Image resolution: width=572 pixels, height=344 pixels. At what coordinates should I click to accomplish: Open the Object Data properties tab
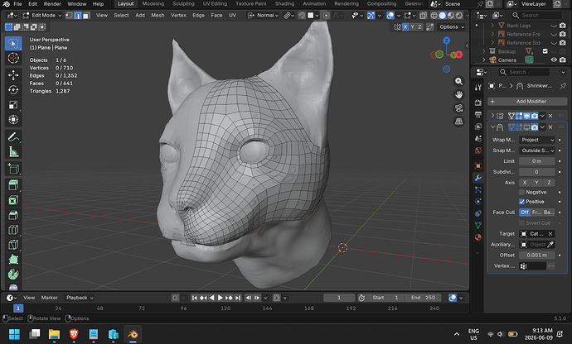[477, 225]
